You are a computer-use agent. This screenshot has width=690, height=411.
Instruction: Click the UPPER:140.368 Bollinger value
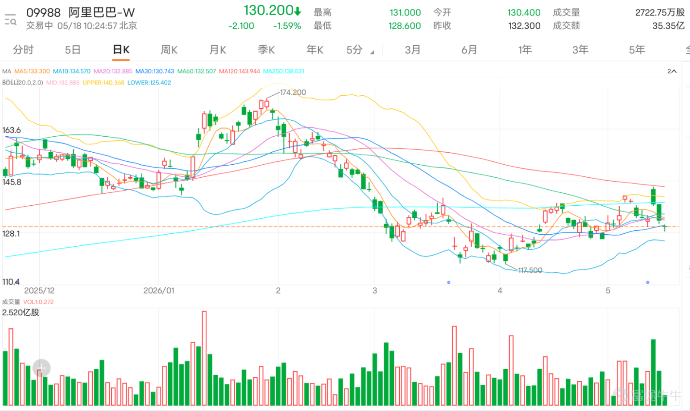point(103,82)
